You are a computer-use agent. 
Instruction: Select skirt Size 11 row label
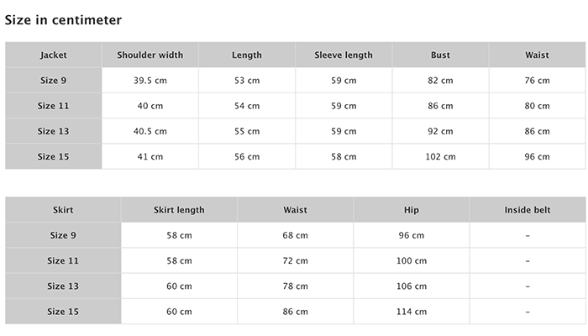click(63, 260)
